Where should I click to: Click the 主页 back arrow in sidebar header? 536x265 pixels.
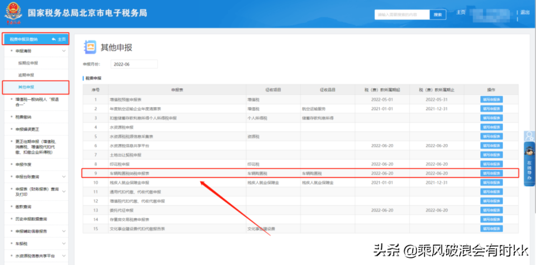pyautogui.click(x=59, y=39)
